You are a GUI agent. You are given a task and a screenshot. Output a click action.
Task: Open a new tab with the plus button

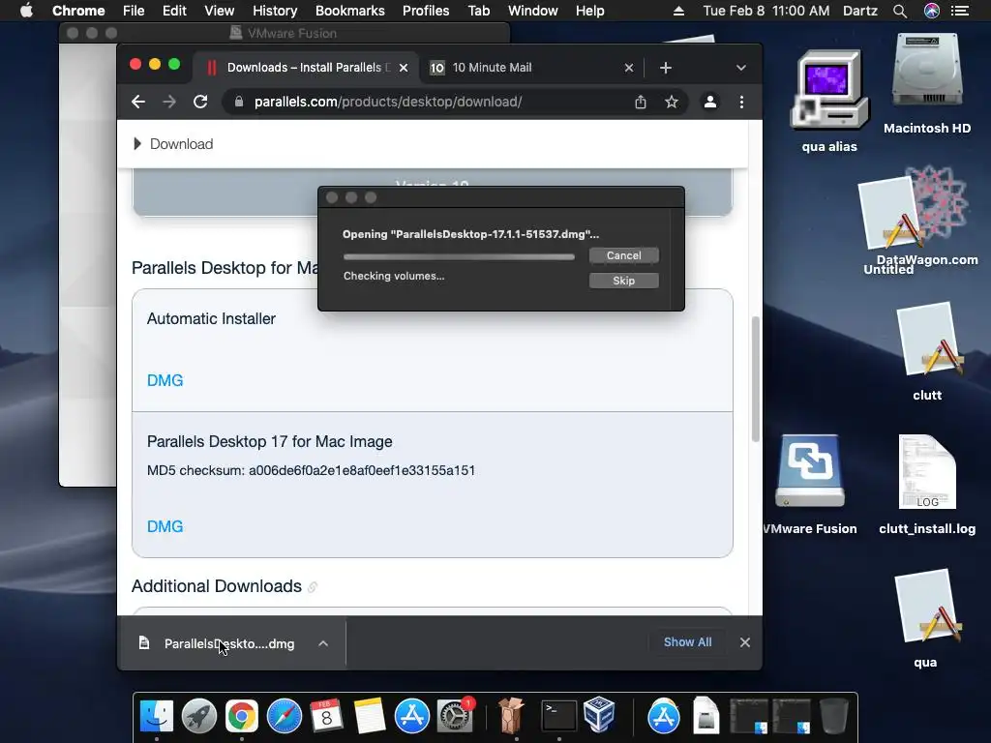(666, 68)
